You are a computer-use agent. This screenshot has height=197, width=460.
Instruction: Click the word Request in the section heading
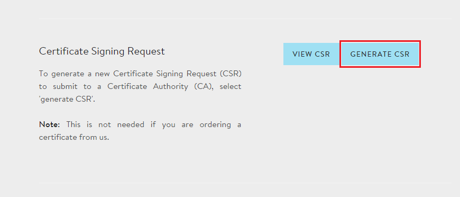click(x=146, y=51)
